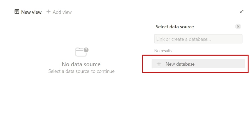Click the No results label

tap(163, 51)
